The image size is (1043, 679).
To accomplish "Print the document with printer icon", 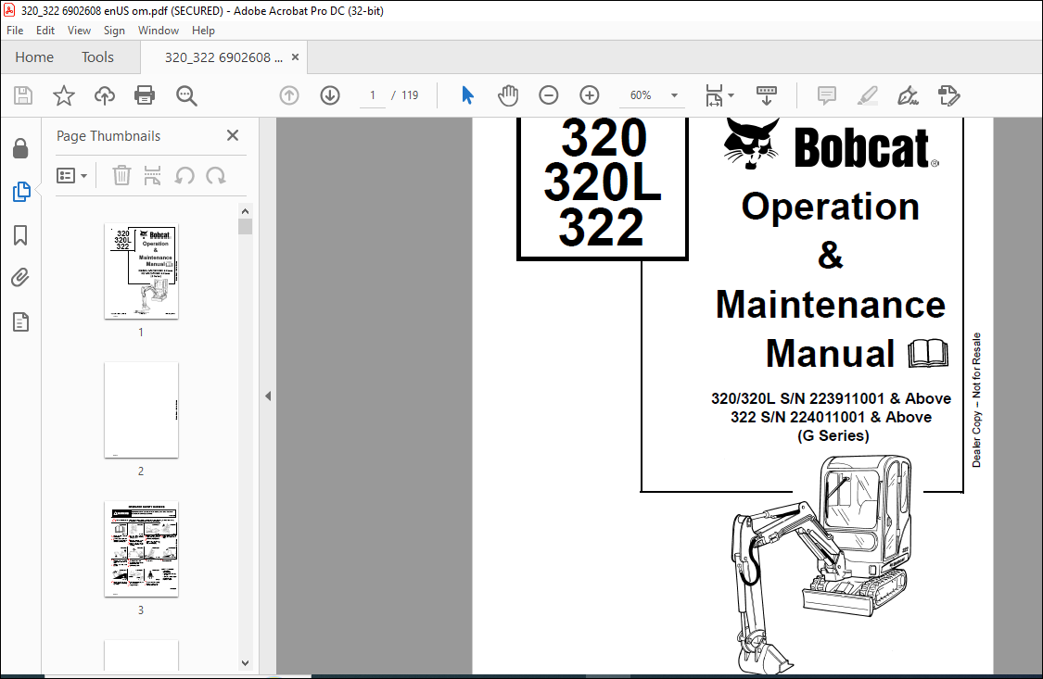I will 145,95.
